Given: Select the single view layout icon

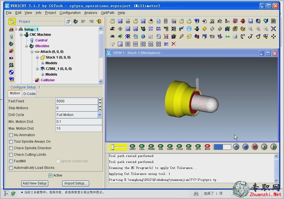Looking at the screenshot, I should point(120,44).
